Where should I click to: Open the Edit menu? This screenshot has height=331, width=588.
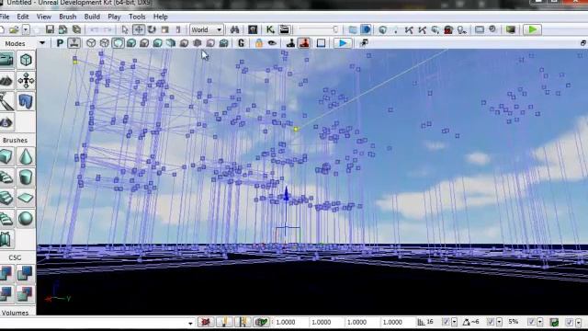pos(22,17)
